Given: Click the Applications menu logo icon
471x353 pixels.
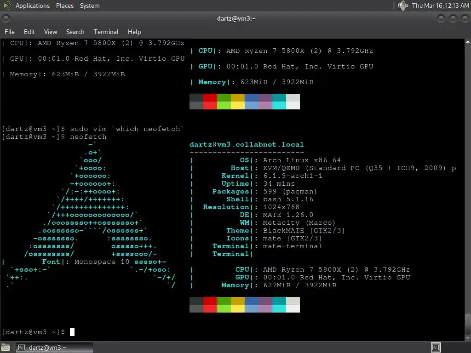Looking at the screenshot, I should 8,6.
